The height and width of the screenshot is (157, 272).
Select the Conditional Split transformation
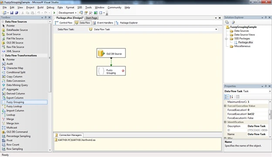[x=16, y=72]
